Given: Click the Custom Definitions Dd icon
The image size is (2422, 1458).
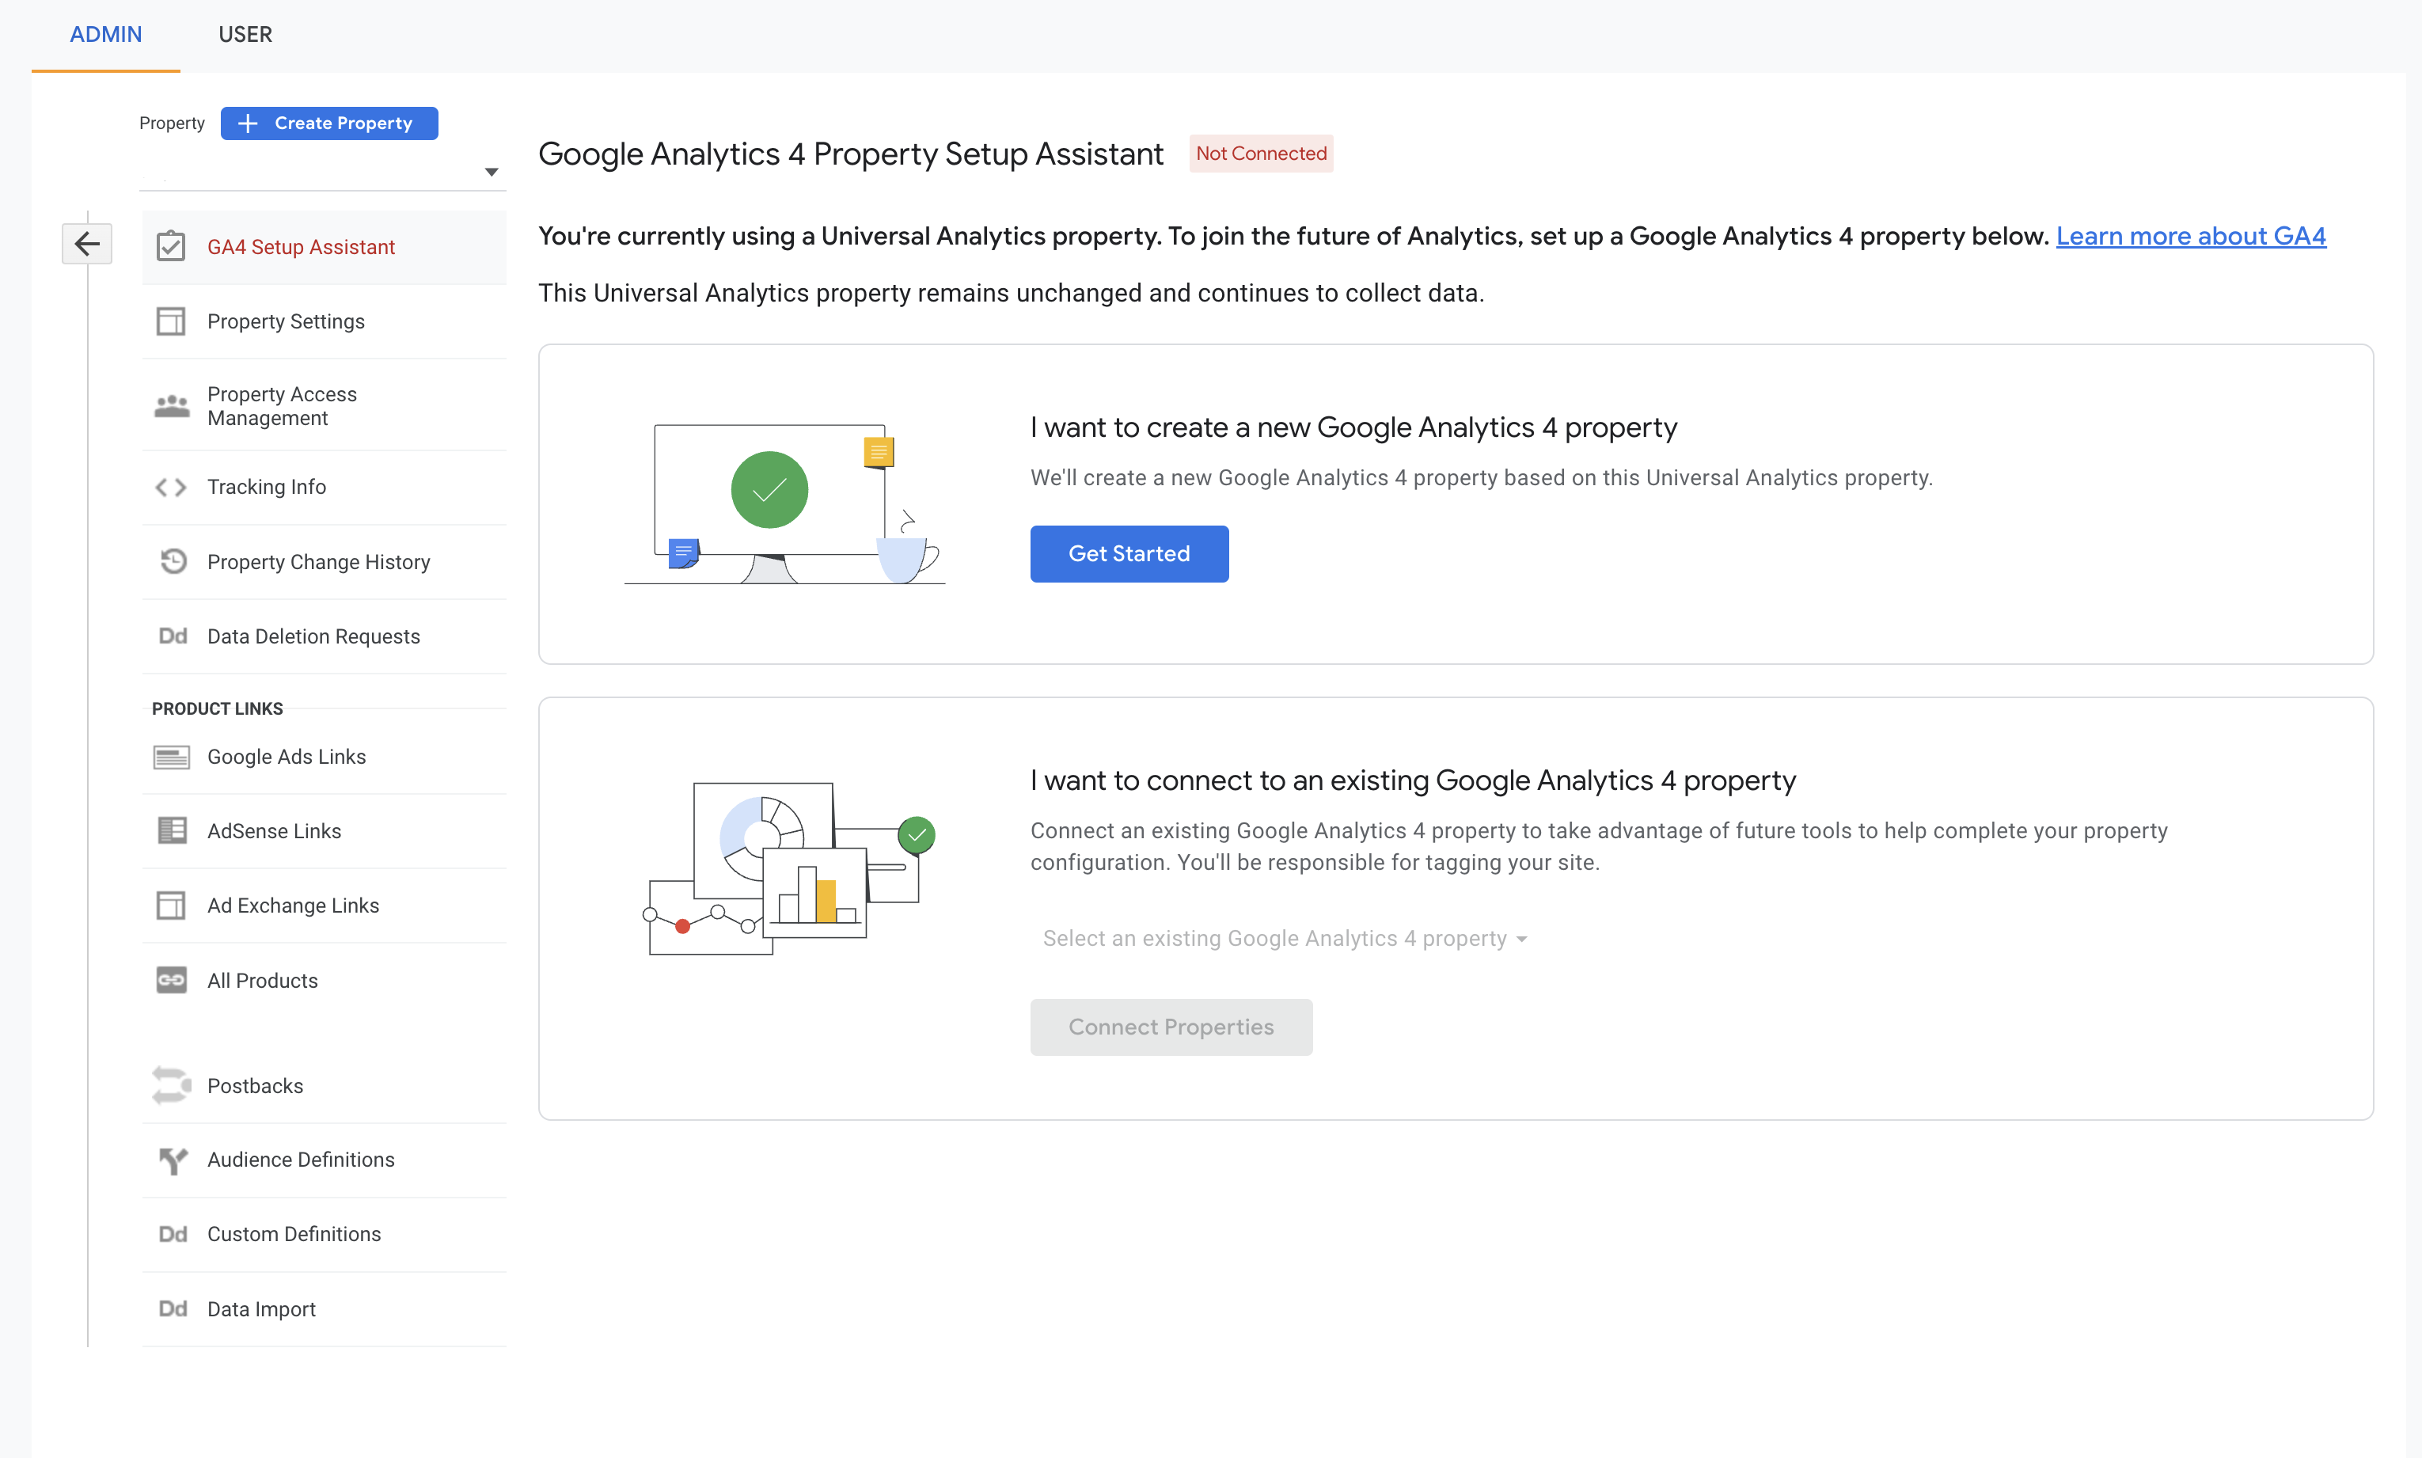Looking at the screenshot, I should point(173,1234).
